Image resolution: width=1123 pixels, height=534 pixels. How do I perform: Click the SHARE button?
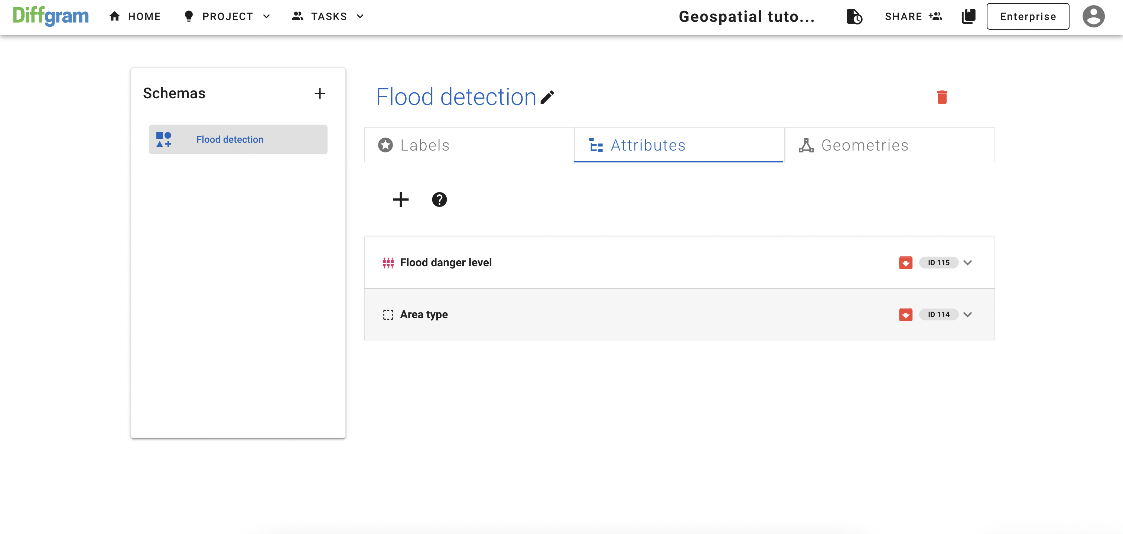click(913, 17)
